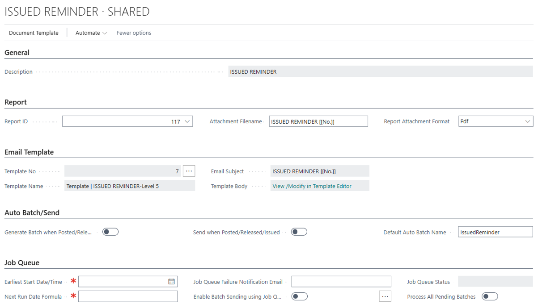Screen dimensions: 538x308
Task: Enable Batch Sending using Job Queue
Action: pos(299,296)
